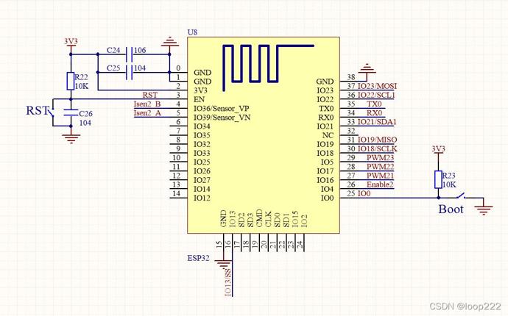Click the vertical CMD pin name
This screenshot has width=508, height=316.
click(259, 218)
